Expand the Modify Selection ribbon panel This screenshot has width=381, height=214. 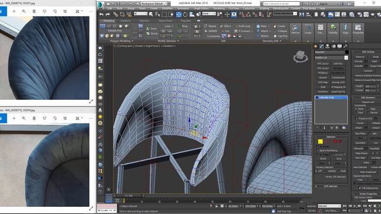pyautogui.click(x=168, y=41)
